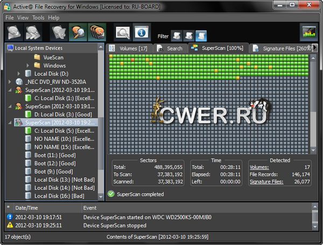Switch to the Volumes [17] tab
323x245 pixels.
point(129,48)
